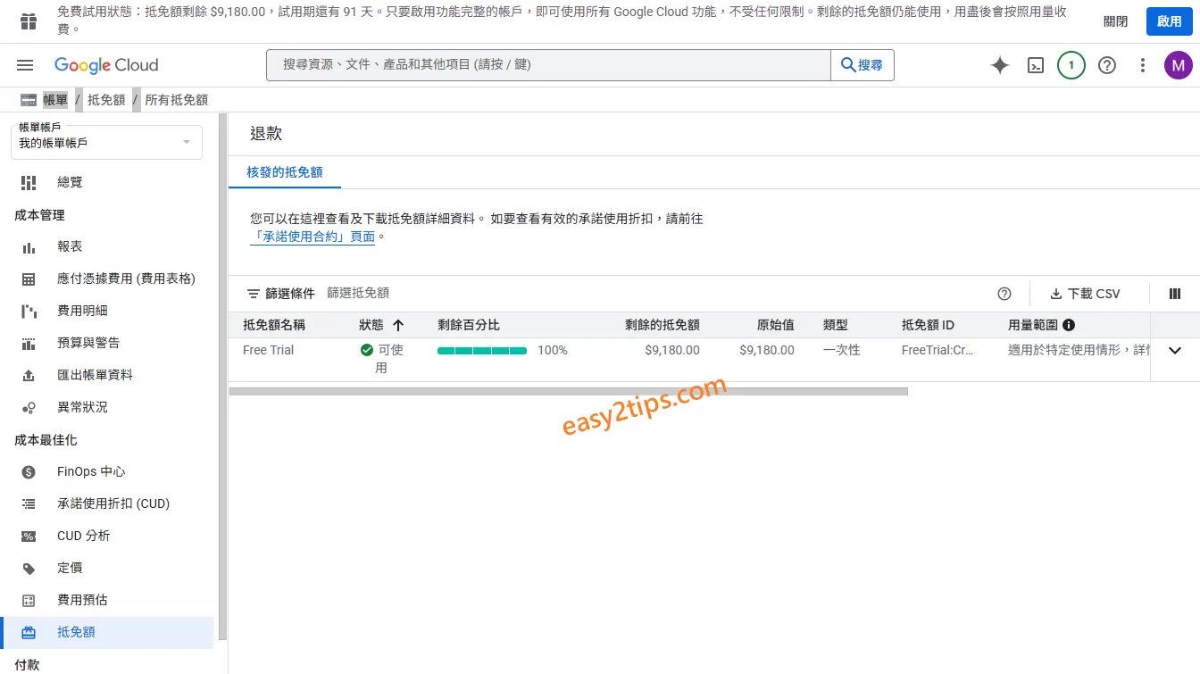Open Google Cloud help
Viewport: 1200px width, 674px height.
point(1106,64)
